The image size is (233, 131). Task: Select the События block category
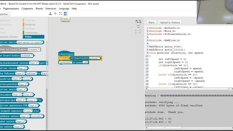click(x=30, y=20)
